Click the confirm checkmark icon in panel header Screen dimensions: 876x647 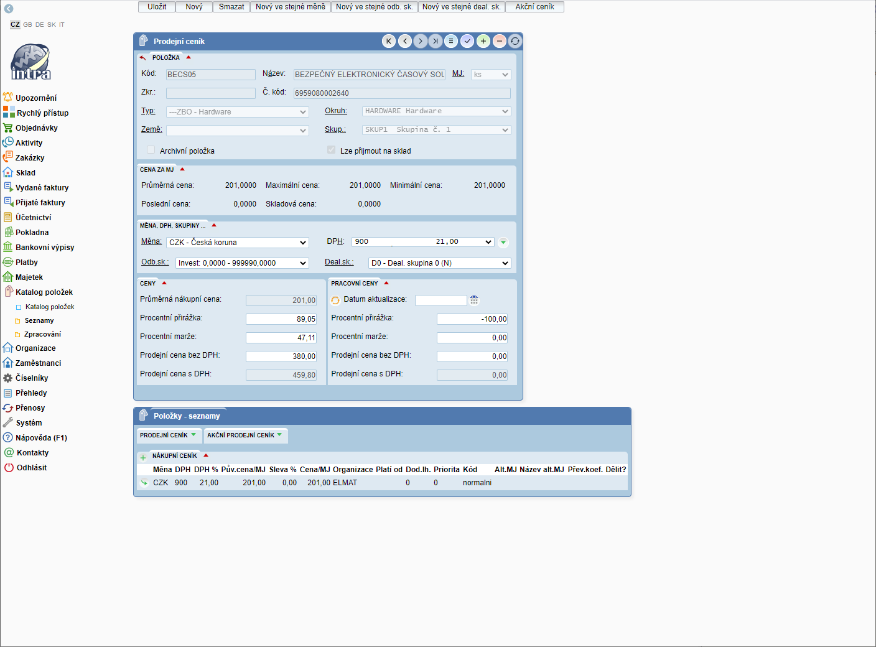pos(467,41)
